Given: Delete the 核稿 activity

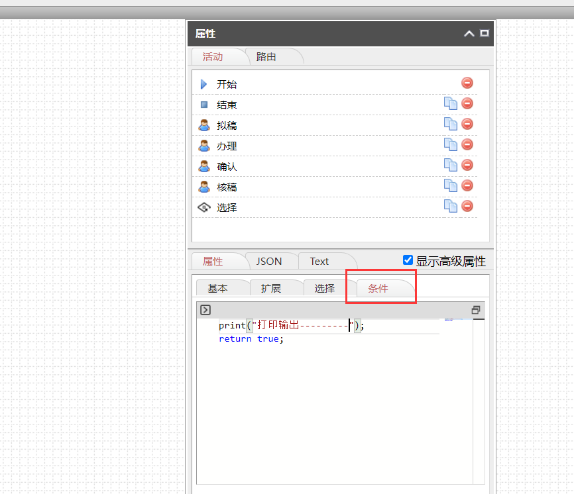Looking at the screenshot, I should coord(467,185).
